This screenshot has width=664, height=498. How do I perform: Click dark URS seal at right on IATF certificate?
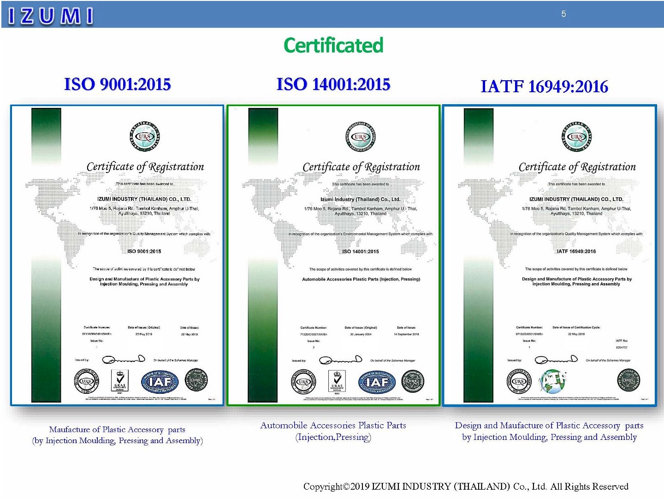pos(628,381)
